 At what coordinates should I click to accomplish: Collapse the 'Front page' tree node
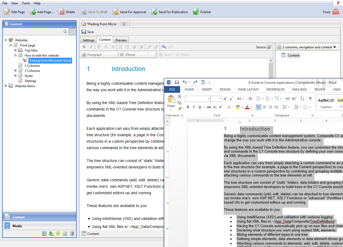pos(10,45)
